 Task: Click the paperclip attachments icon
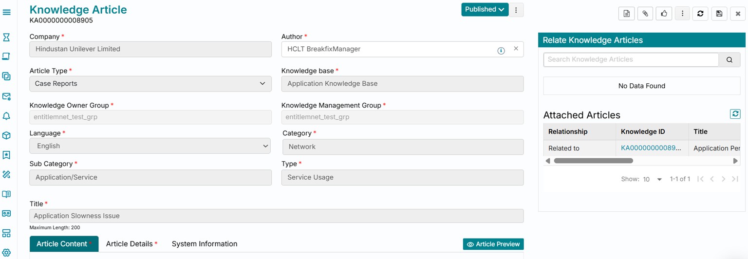tap(645, 14)
